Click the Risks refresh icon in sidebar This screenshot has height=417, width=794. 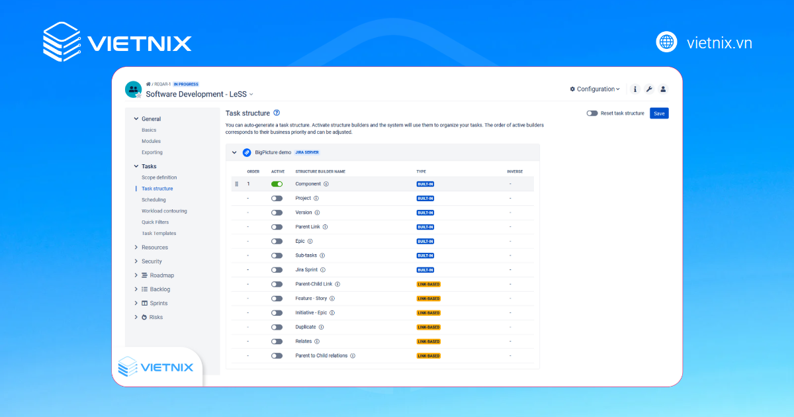pos(144,317)
